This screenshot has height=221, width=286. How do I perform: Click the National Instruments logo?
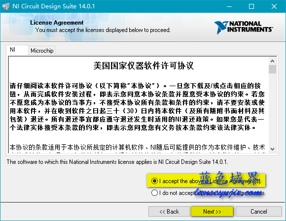[x=244, y=28]
